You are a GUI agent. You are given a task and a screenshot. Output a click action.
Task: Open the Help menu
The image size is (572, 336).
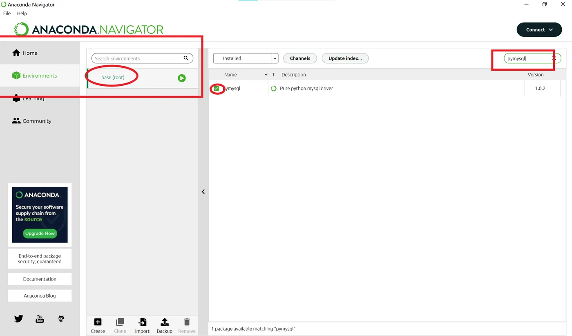[22, 13]
